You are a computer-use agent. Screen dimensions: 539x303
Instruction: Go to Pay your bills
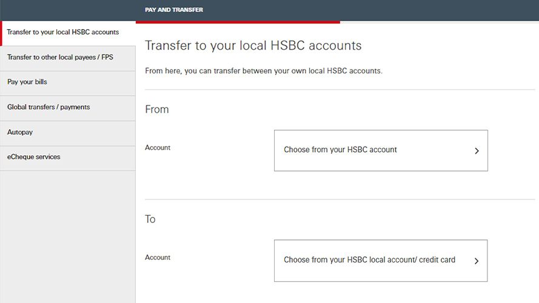click(x=68, y=83)
